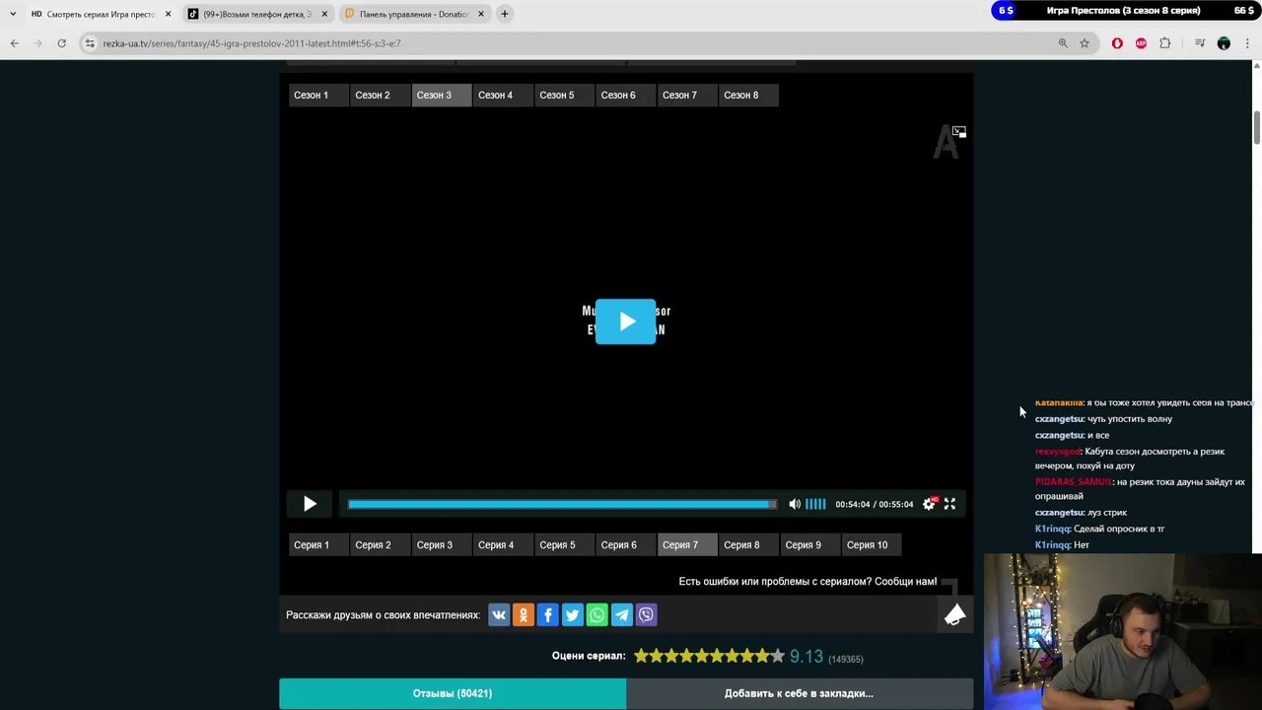Open the zoom magnifier icon in address bar

(1063, 43)
